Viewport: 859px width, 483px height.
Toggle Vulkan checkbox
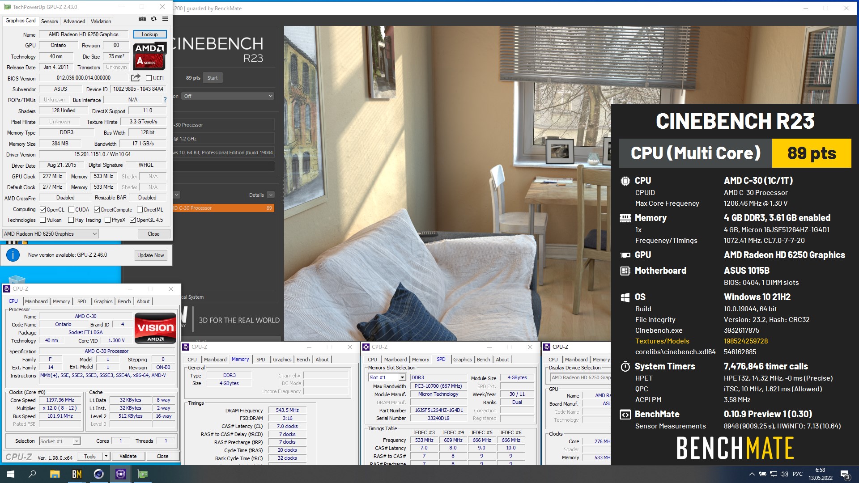tap(43, 220)
